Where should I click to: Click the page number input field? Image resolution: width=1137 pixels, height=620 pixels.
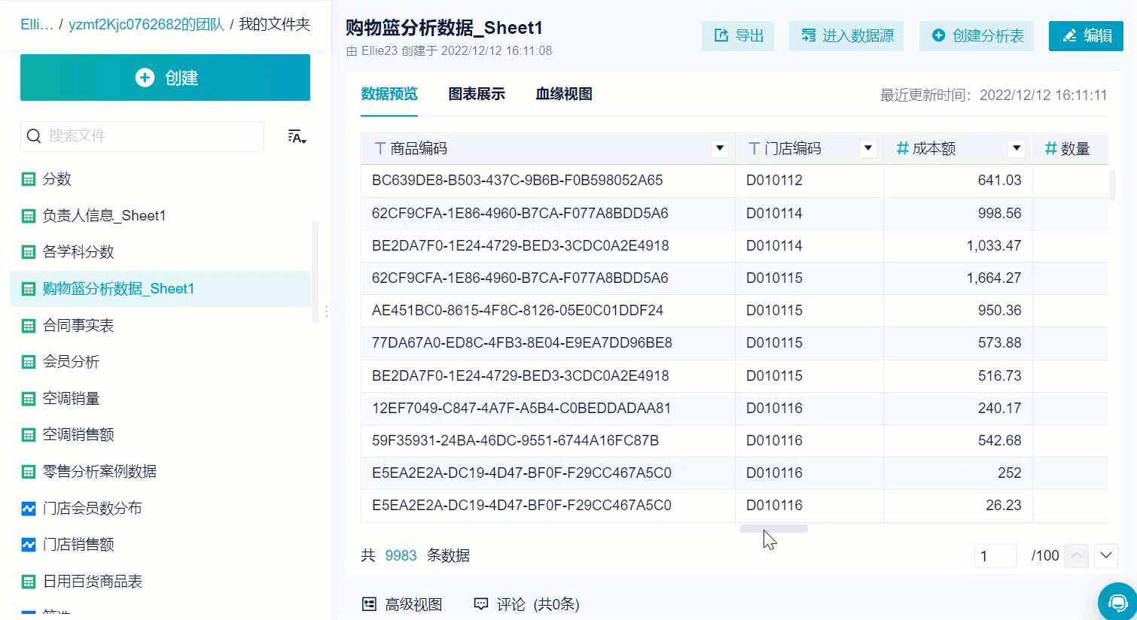(995, 555)
